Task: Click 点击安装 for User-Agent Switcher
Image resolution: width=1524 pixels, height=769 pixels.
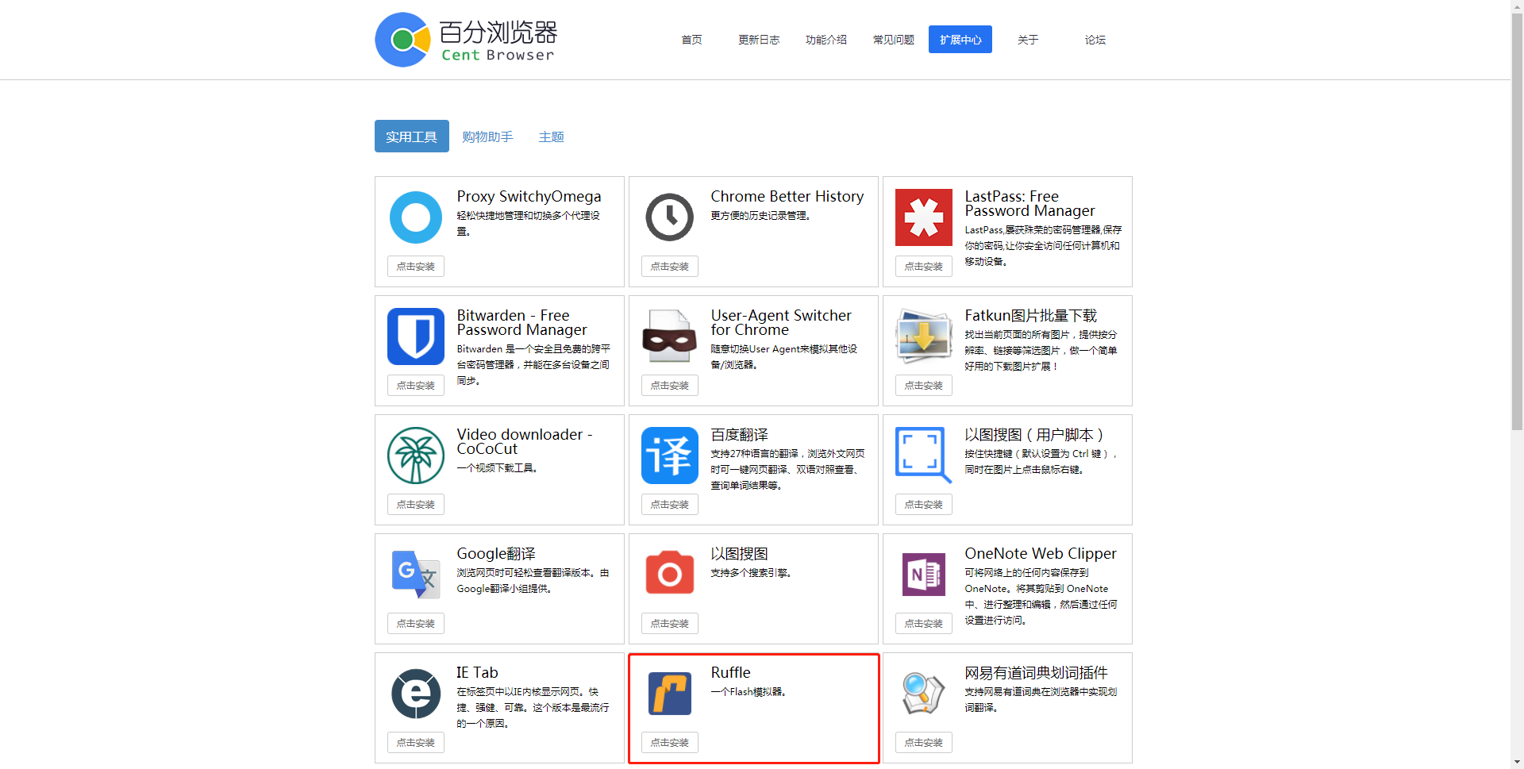Action: point(670,386)
